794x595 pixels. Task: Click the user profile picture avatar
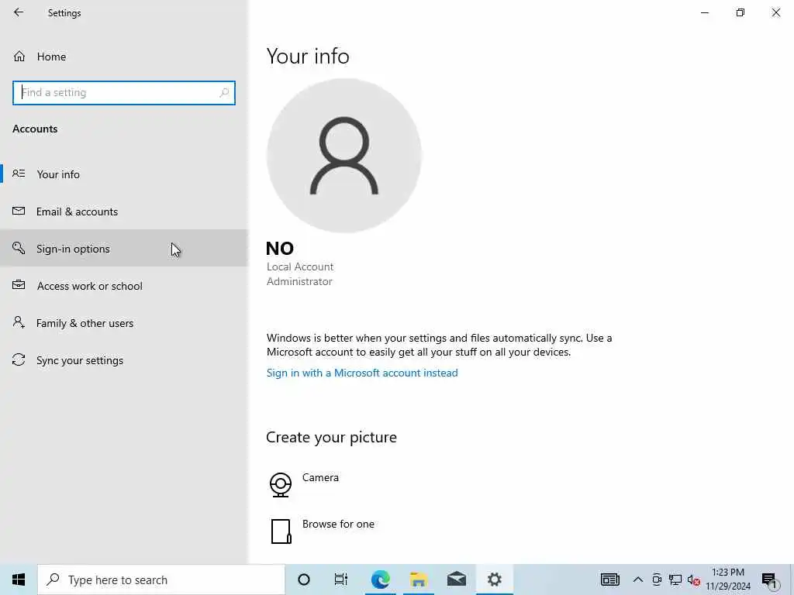coord(343,155)
